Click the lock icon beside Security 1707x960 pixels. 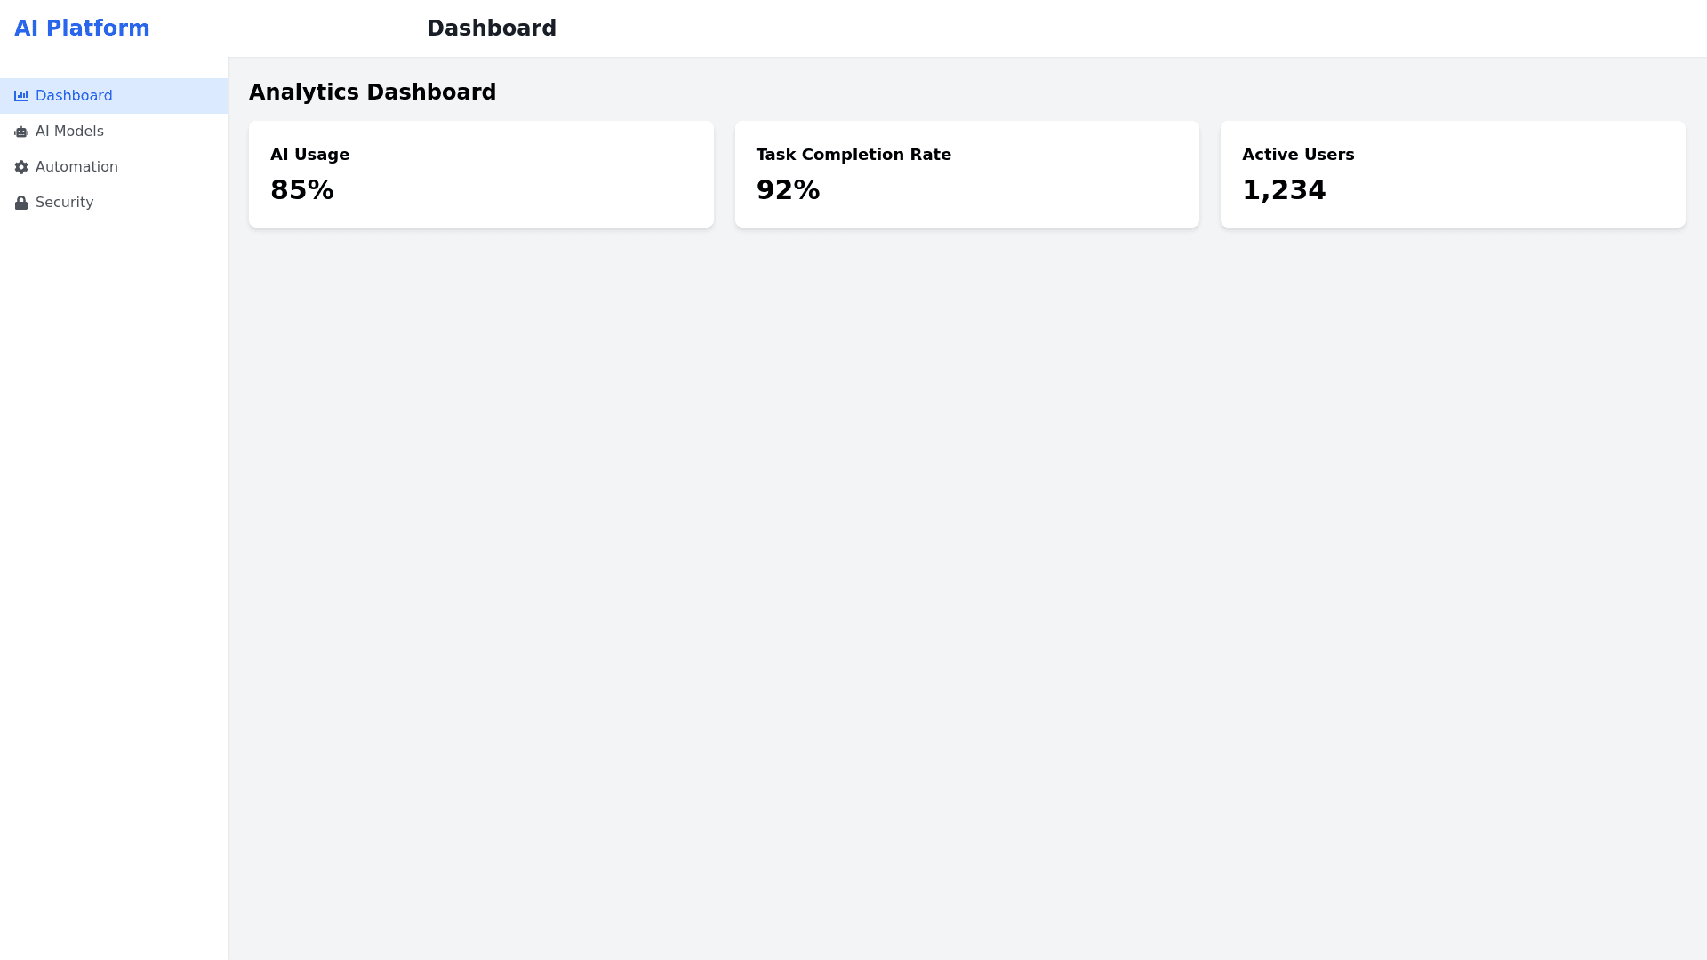coord(21,203)
